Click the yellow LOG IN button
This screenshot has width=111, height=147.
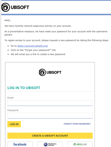[x=14, y=124]
